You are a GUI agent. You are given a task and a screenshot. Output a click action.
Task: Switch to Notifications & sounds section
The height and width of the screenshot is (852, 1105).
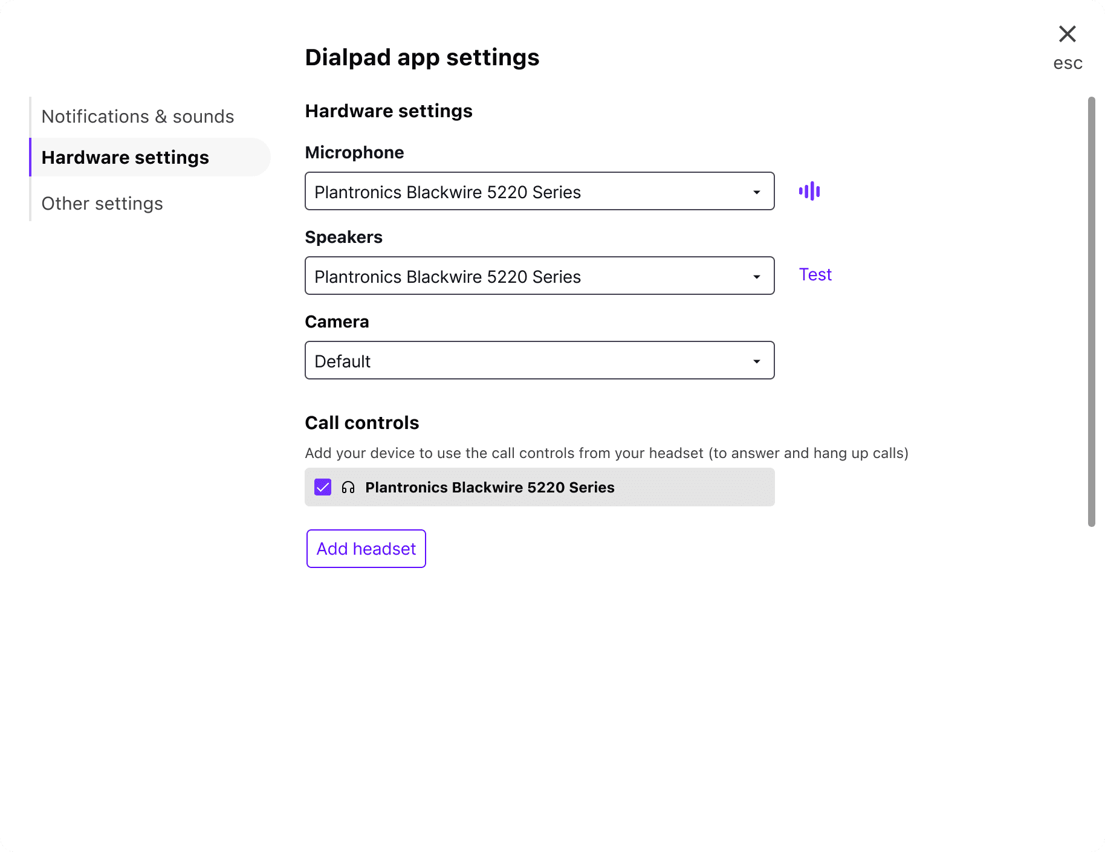pyautogui.click(x=138, y=117)
